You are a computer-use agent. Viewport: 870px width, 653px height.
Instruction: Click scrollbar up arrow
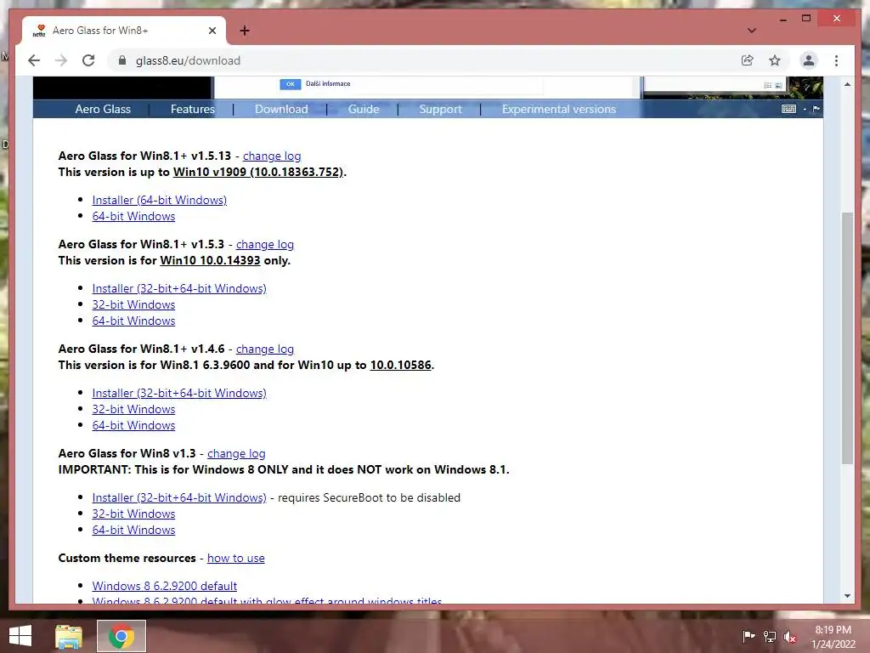847,84
